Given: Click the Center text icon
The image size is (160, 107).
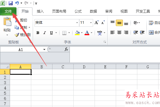Looking at the screenshot, I should 119,33.
